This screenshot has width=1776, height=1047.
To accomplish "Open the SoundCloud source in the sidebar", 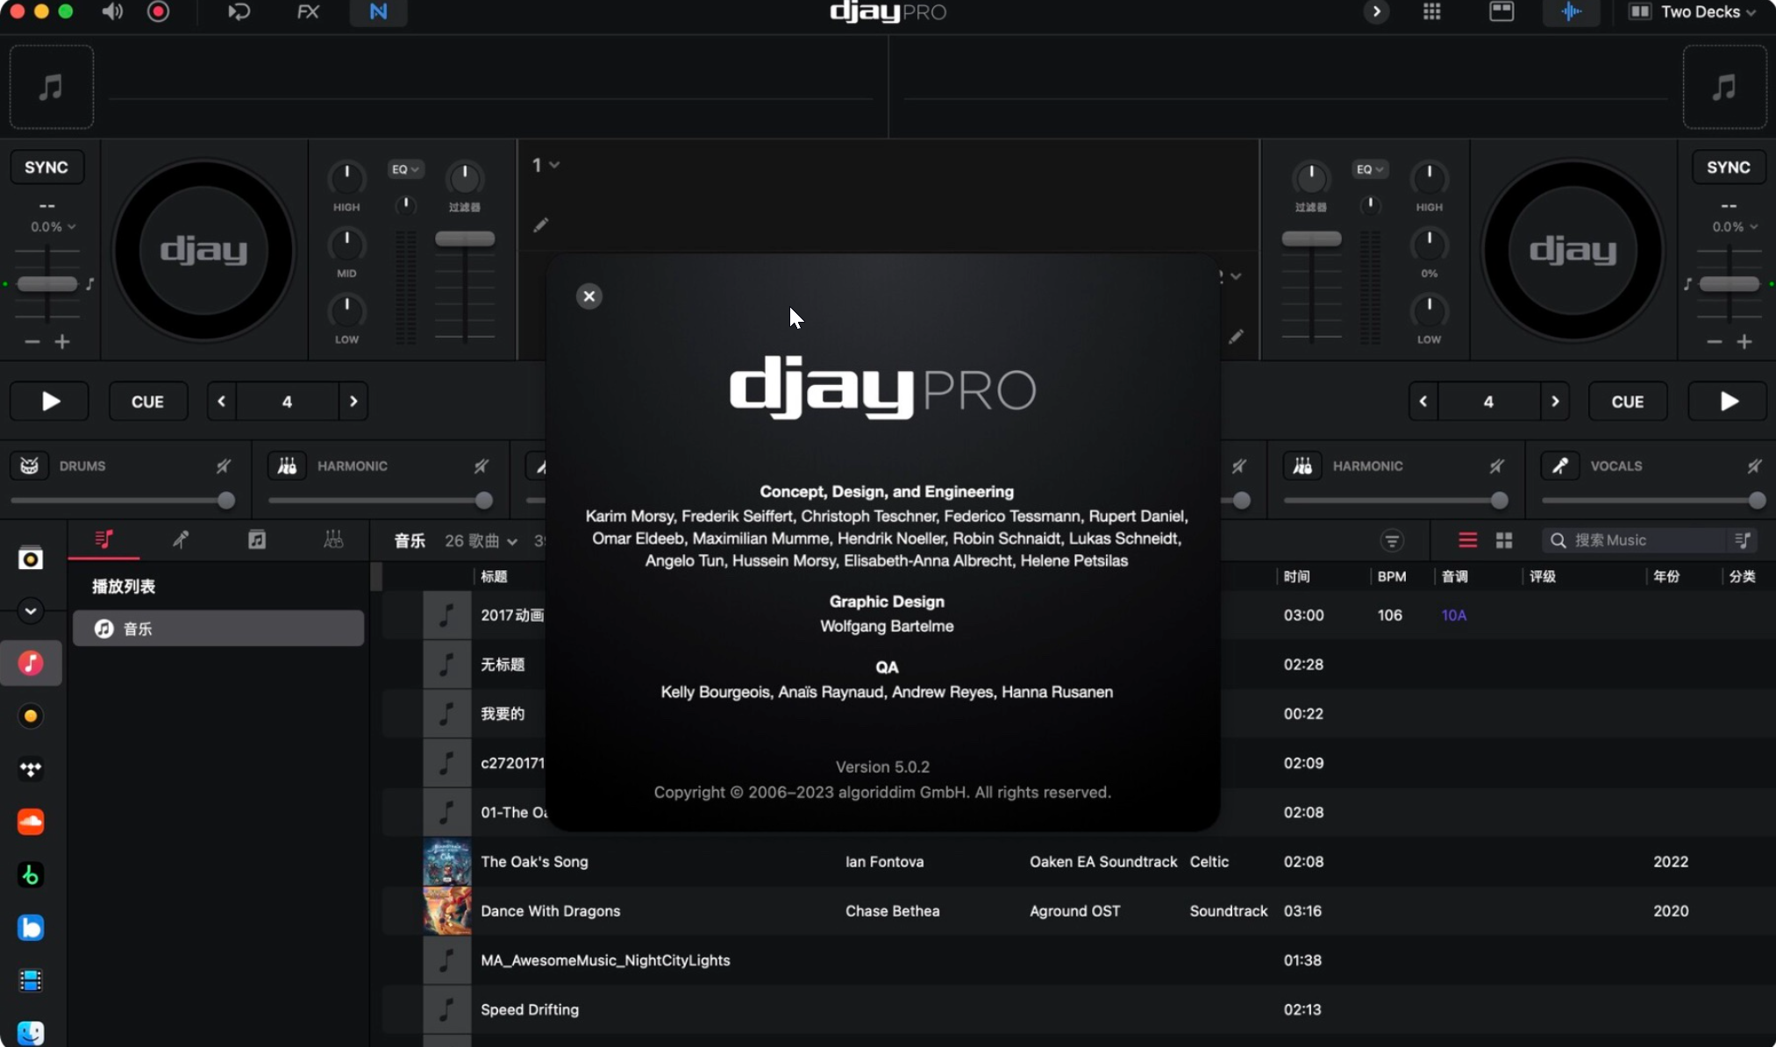I will pos(31,822).
